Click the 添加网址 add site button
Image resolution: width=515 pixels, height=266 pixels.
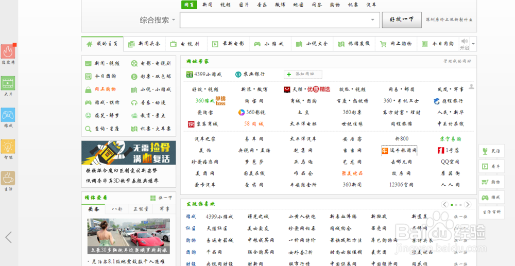303,74
